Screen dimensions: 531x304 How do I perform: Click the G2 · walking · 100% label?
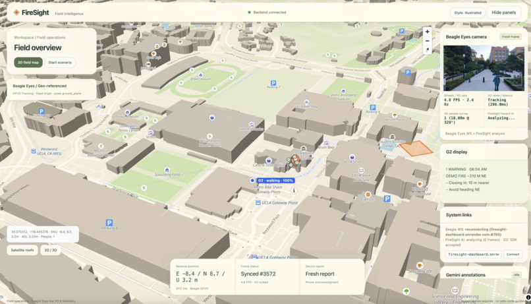pyautogui.click(x=275, y=181)
